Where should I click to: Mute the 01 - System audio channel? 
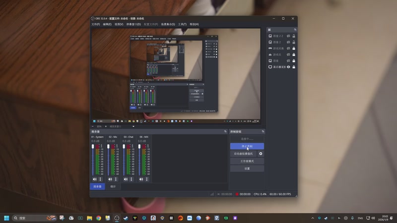click(95, 179)
